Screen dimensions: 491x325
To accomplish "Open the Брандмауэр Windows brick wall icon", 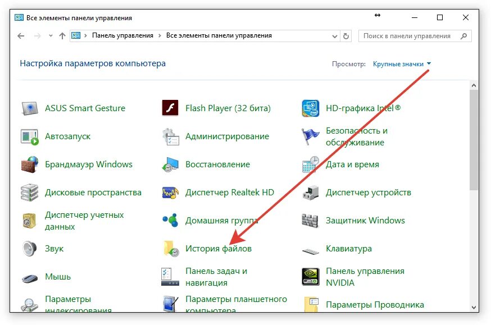I will [29, 164].
